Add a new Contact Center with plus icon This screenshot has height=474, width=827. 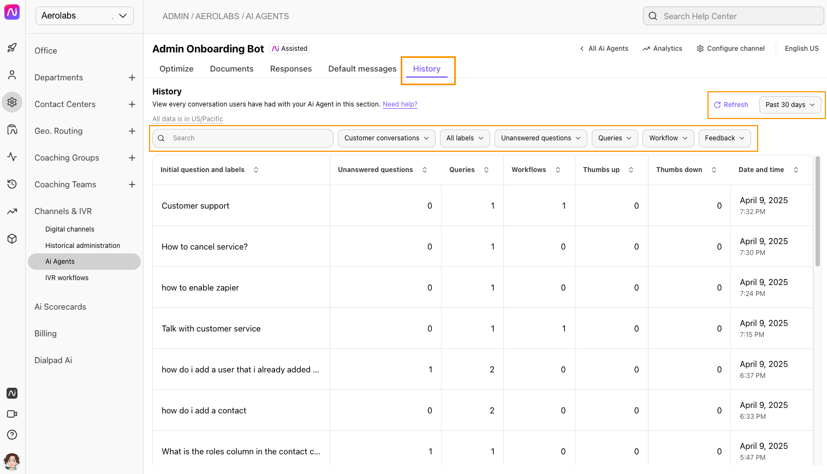tap(132, 104)
